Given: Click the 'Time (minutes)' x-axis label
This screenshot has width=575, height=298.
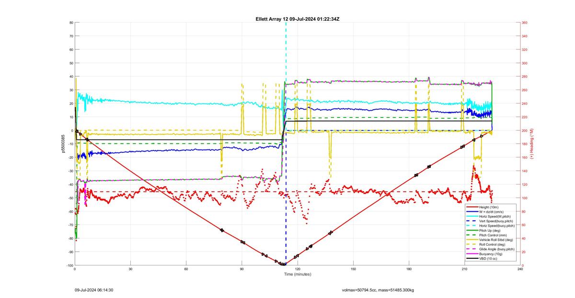Looking at the screenshot, I should (x=297, y=274).
